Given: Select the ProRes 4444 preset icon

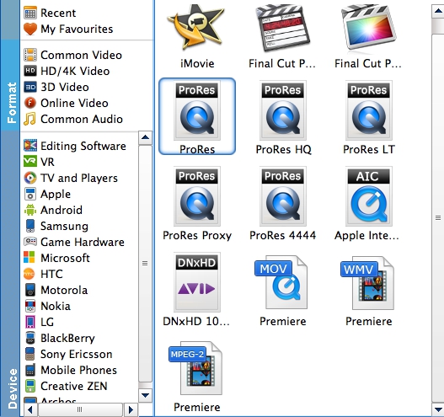Looking at the screenshot, I should [x=282, y=196].
